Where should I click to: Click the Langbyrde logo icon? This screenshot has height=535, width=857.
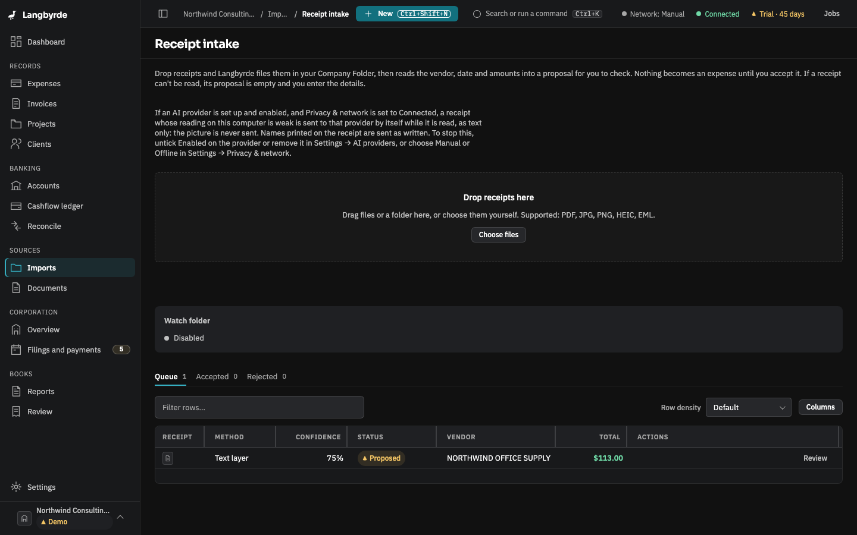(x=12, y=15)
